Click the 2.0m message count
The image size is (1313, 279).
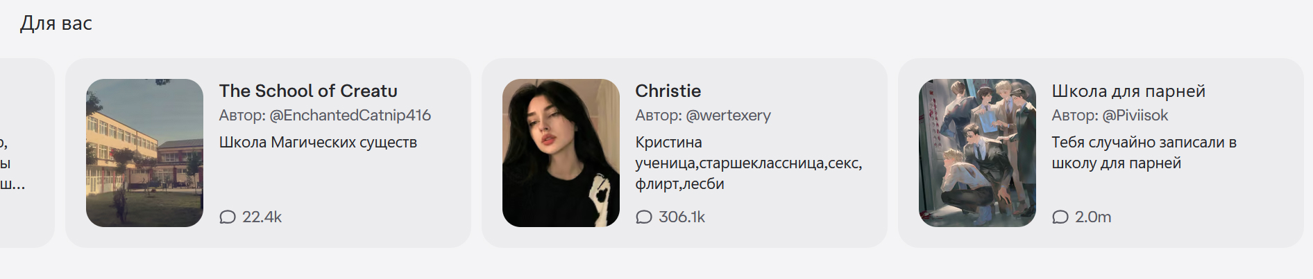click(1093, 217)
